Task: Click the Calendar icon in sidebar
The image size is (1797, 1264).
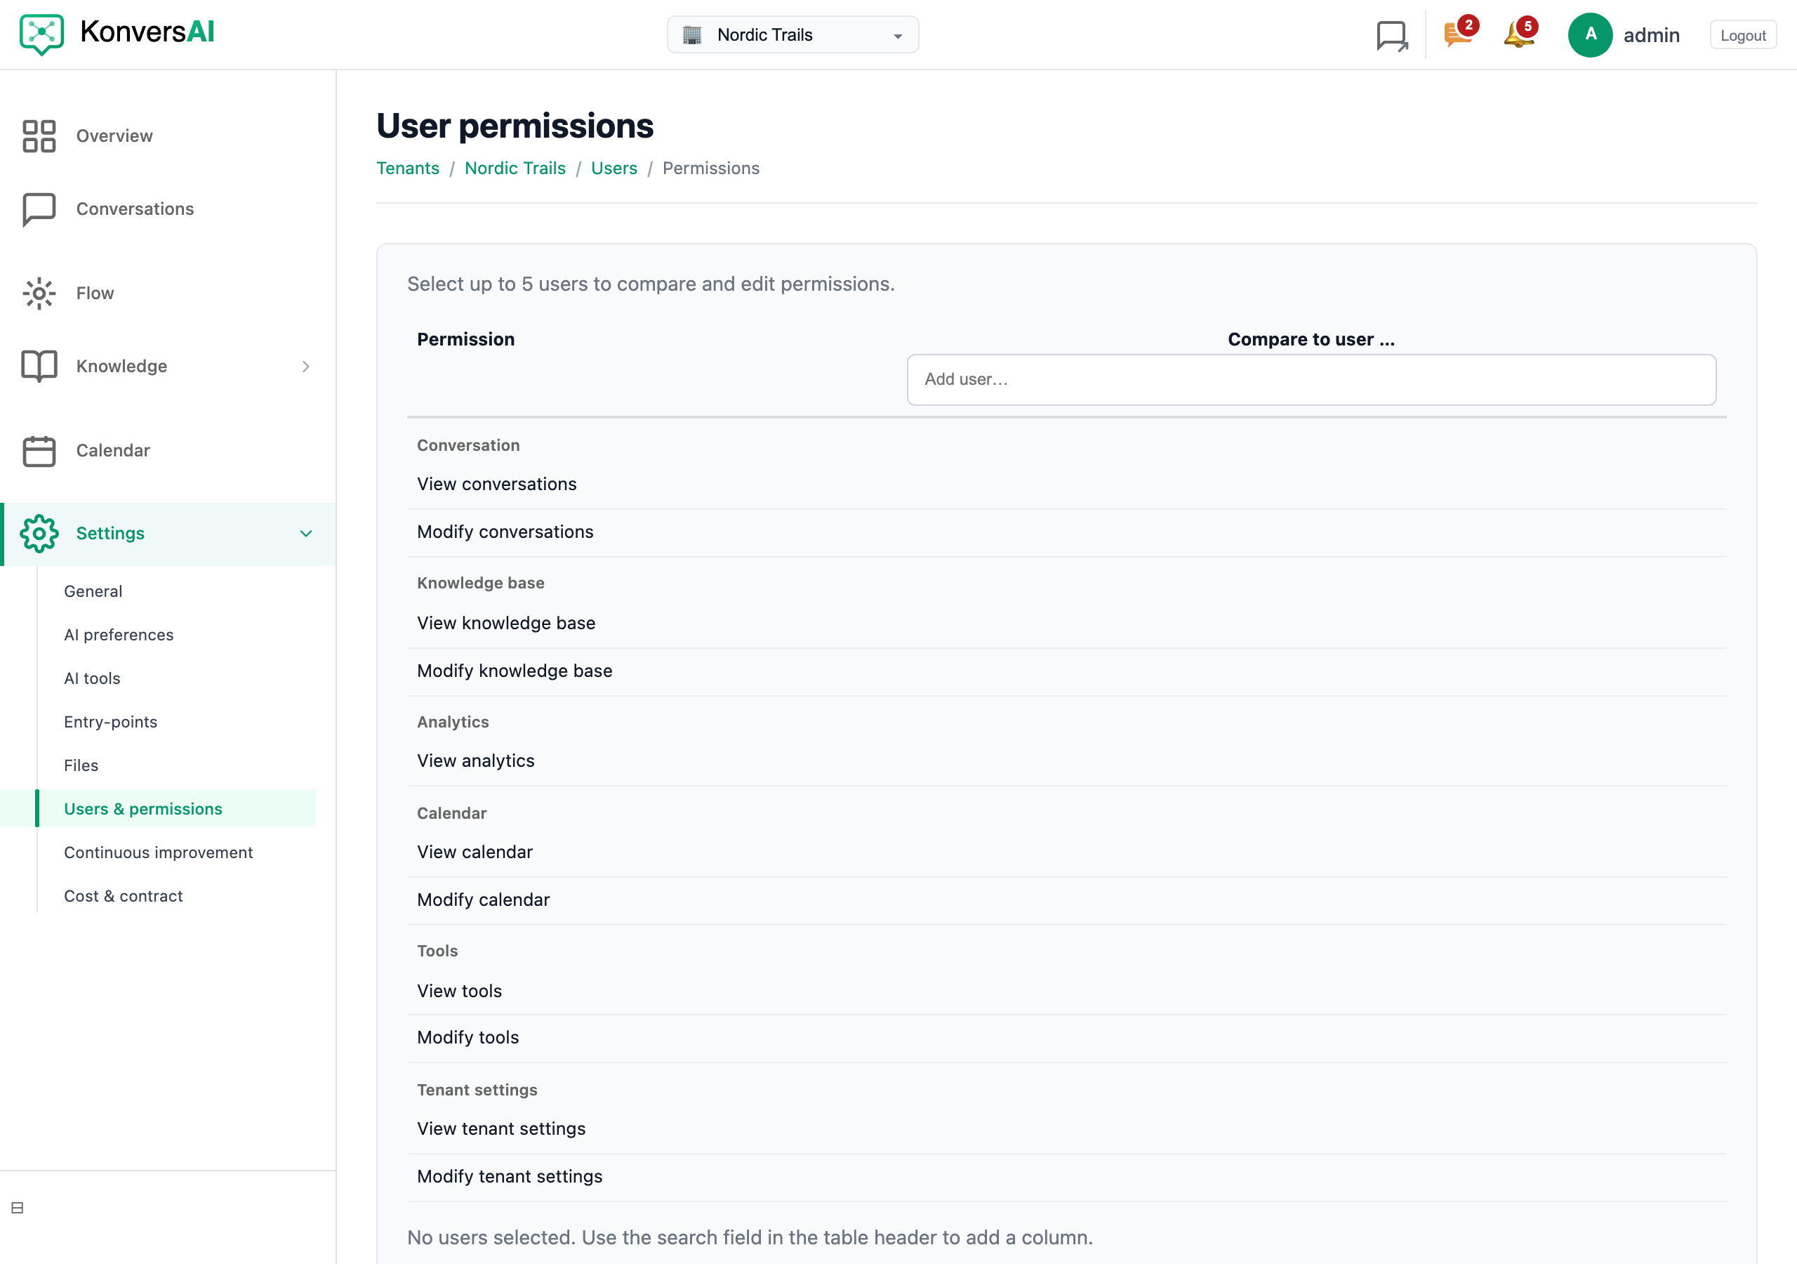Action: pyautogui.click(x=39, y=451)
